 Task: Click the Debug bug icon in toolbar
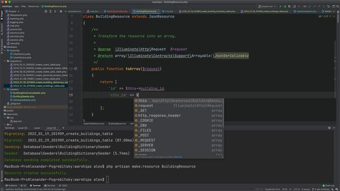tap(285, 6)
